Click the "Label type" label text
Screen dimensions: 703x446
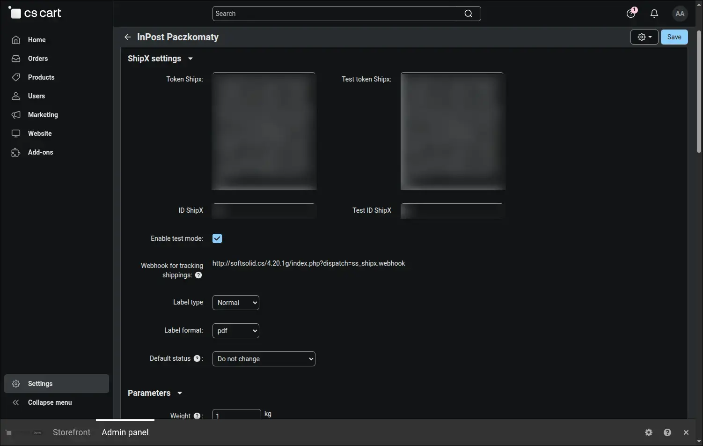pyautogui.click(x=188, y=302)
